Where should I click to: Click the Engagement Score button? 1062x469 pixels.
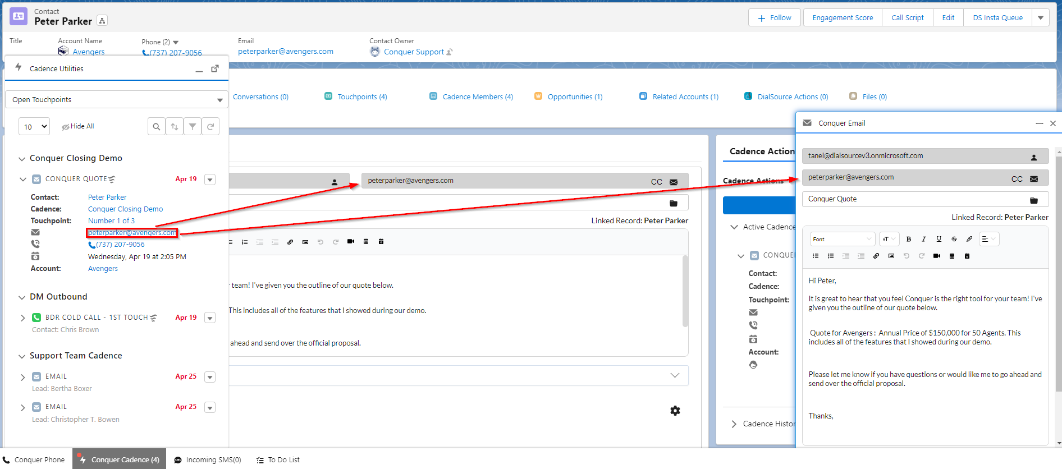coord(843,18)
